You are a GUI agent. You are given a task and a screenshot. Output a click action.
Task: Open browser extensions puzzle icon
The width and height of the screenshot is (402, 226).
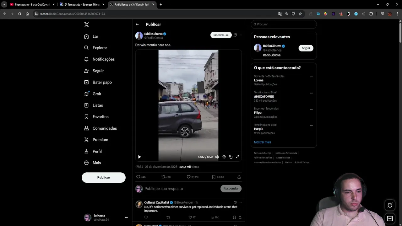[x=371, y=14]
